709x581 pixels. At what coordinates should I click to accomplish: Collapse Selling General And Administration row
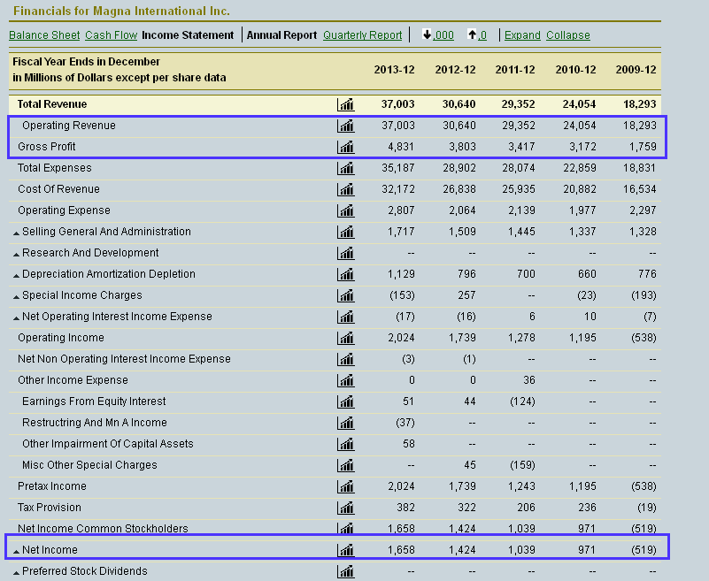pos(16,233)
